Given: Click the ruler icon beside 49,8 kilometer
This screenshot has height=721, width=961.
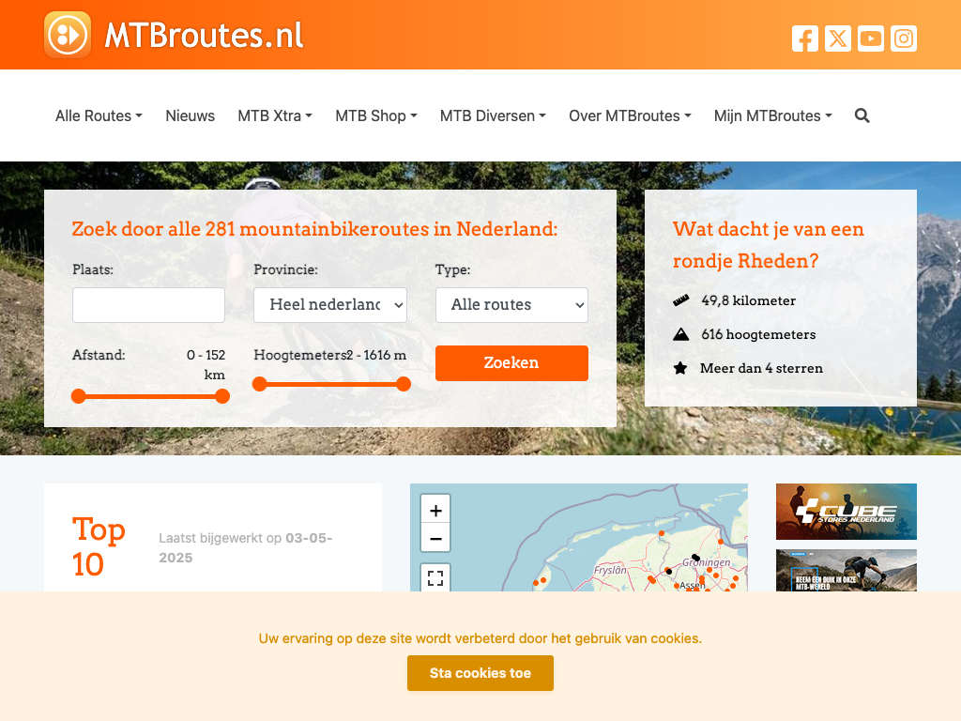Looking at the screenshot, I should pyautogui.click(x=681, y=300).
